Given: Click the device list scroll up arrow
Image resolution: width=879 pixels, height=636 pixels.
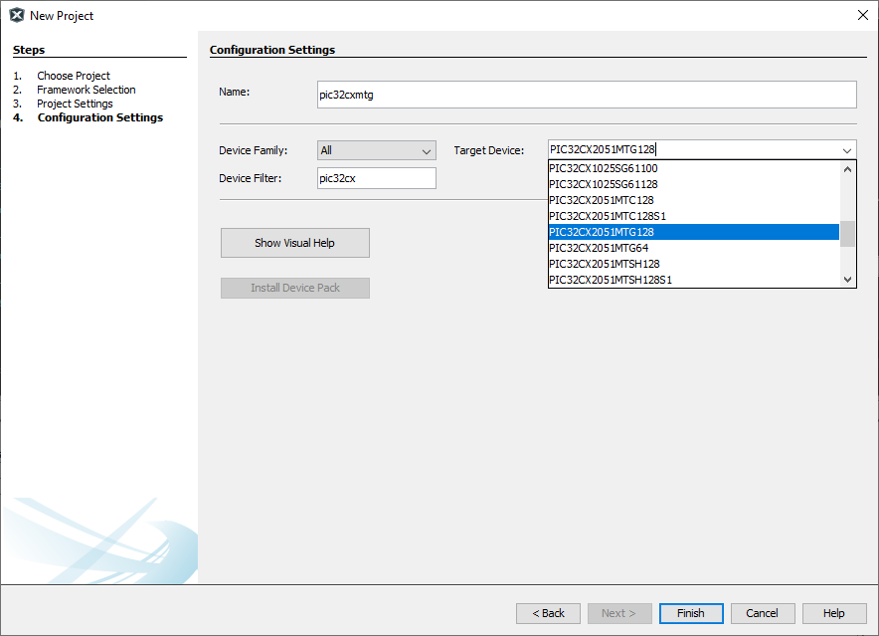Looking at the screenshot, I should (847, 169).
